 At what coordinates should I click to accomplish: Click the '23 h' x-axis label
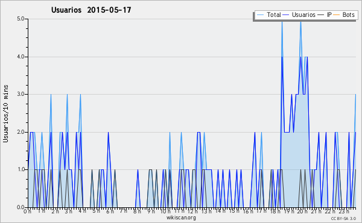coord(343,212)
